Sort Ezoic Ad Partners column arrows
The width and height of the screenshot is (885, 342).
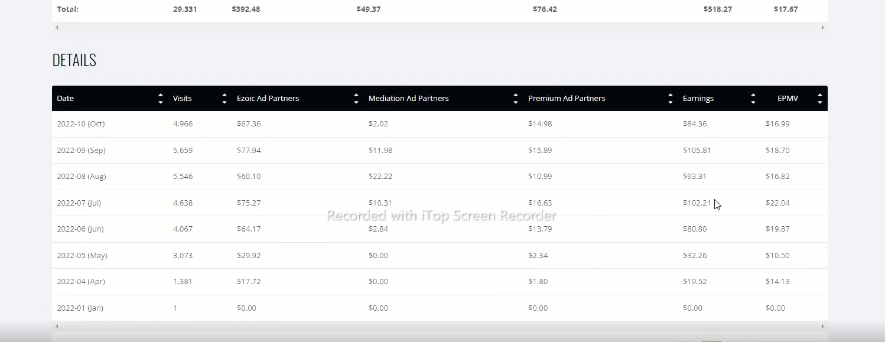(x=356, y=99)
